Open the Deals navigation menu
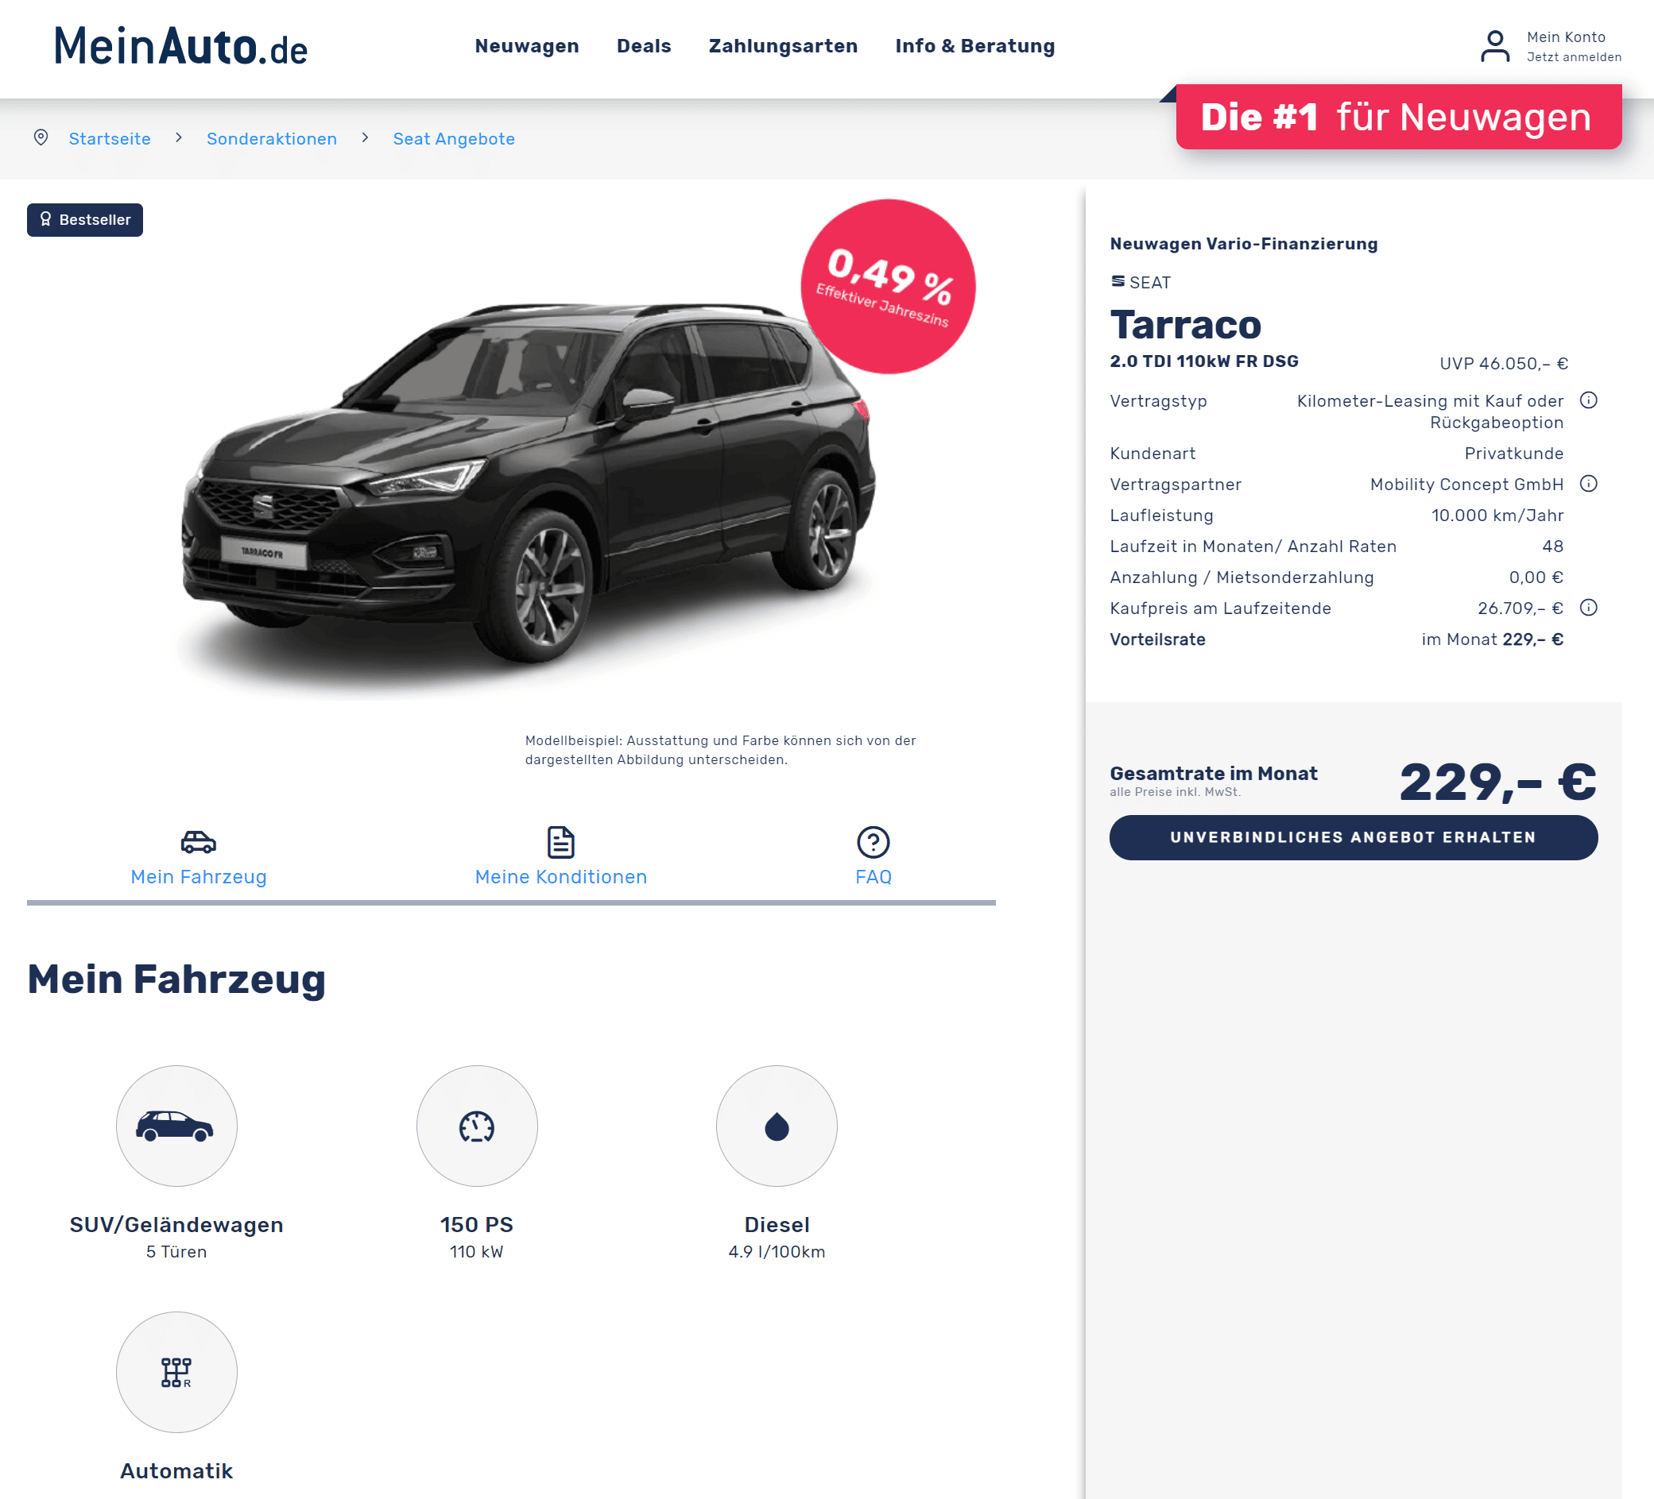1654x1499 pixels. (644, 46)
